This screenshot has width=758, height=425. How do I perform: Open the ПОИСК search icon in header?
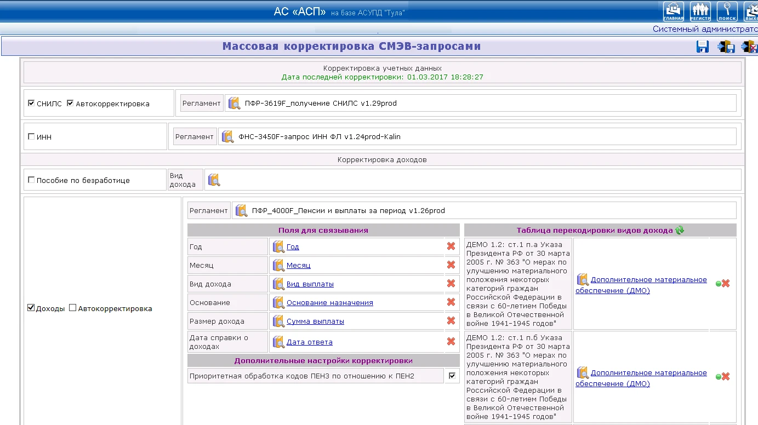[x=727, y=11]
